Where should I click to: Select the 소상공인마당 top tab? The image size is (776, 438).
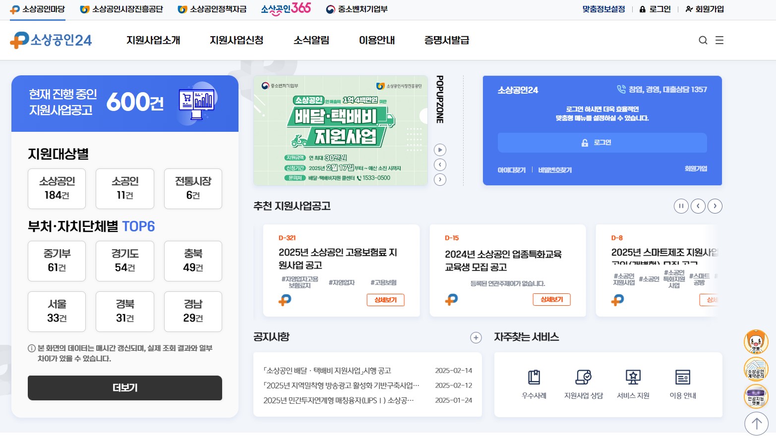click(38, 9)
